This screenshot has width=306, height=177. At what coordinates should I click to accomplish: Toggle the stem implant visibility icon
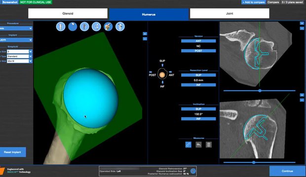pos(84,27)
